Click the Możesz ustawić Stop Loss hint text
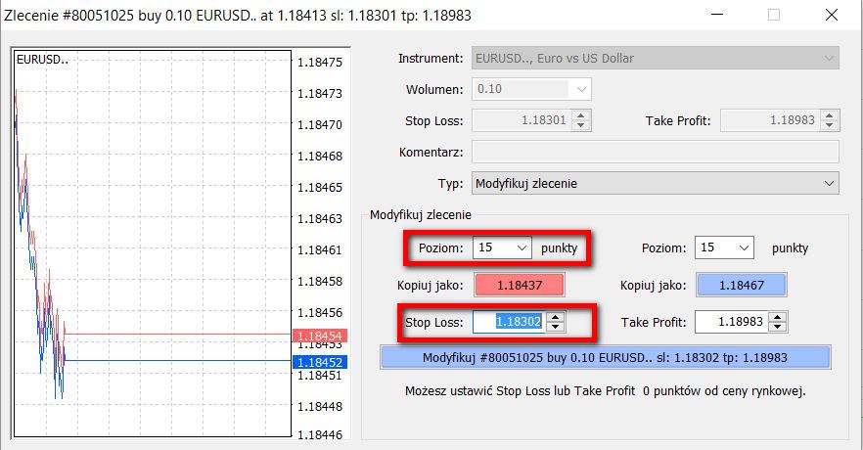 (x=605, y=391)
